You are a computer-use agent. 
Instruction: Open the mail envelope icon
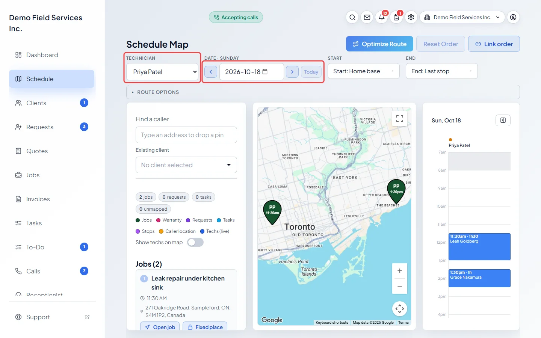(x=367, y=17)
